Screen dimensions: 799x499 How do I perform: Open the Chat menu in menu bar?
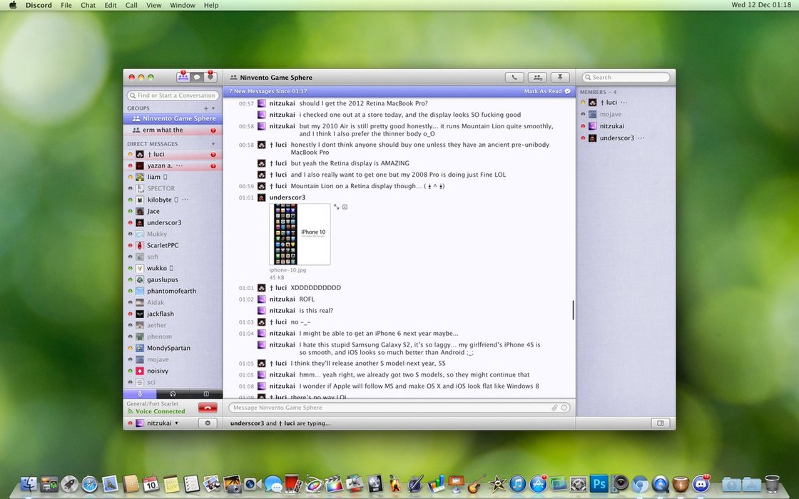88,5
